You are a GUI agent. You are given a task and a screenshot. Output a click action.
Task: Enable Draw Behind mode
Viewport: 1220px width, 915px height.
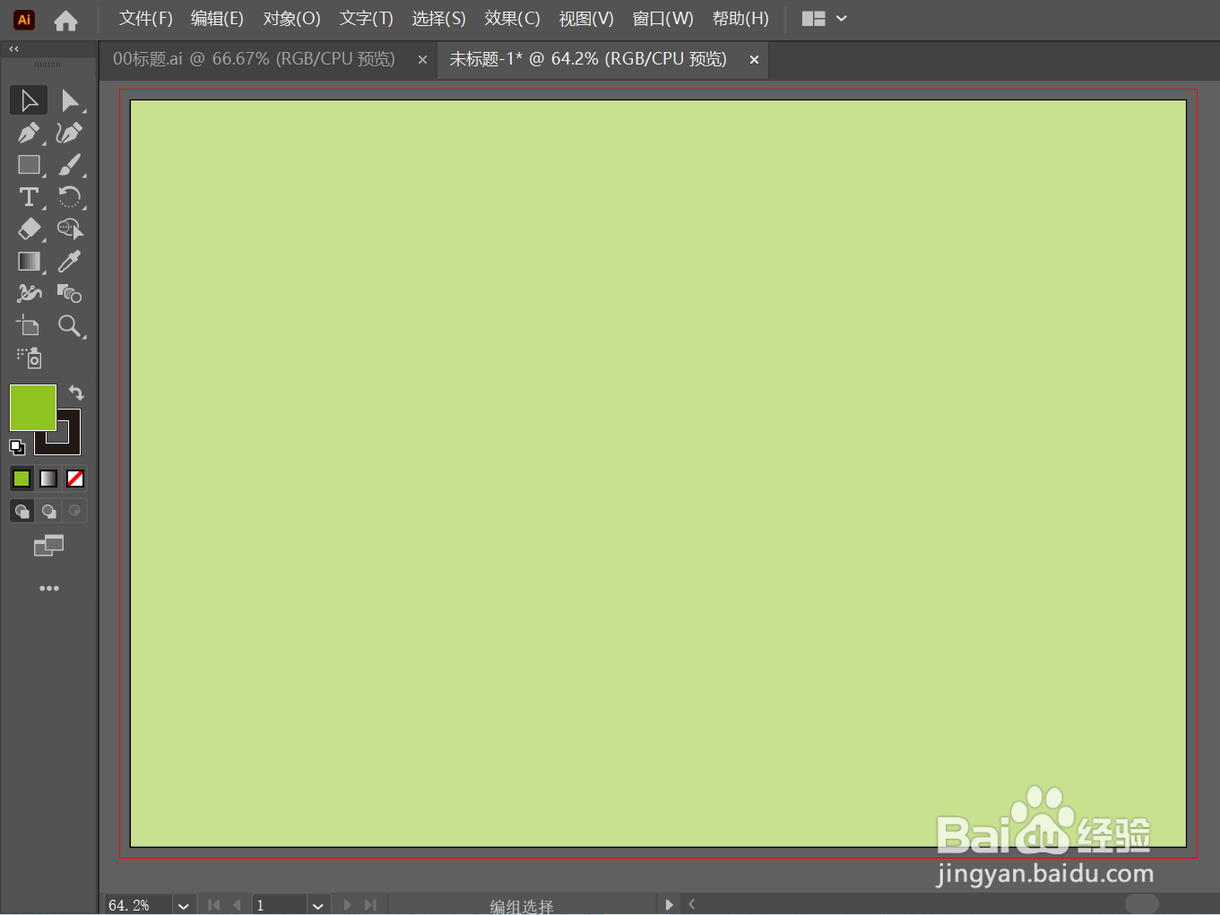[48, 511]
